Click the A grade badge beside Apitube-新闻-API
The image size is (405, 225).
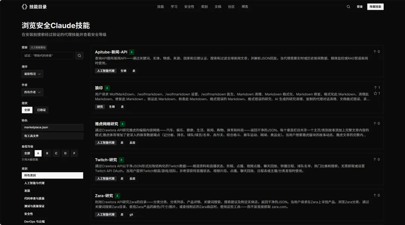[132, 52]
